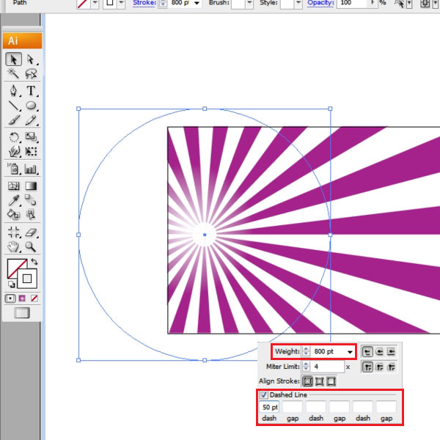The width and height of the screenshot is (440, 440).
Task: Pick the Magic Wand tool
Action: coord(13,73)
